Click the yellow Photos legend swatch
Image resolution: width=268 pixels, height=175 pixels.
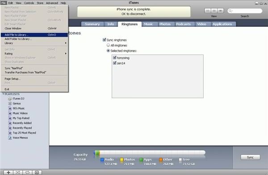(121, 160)
